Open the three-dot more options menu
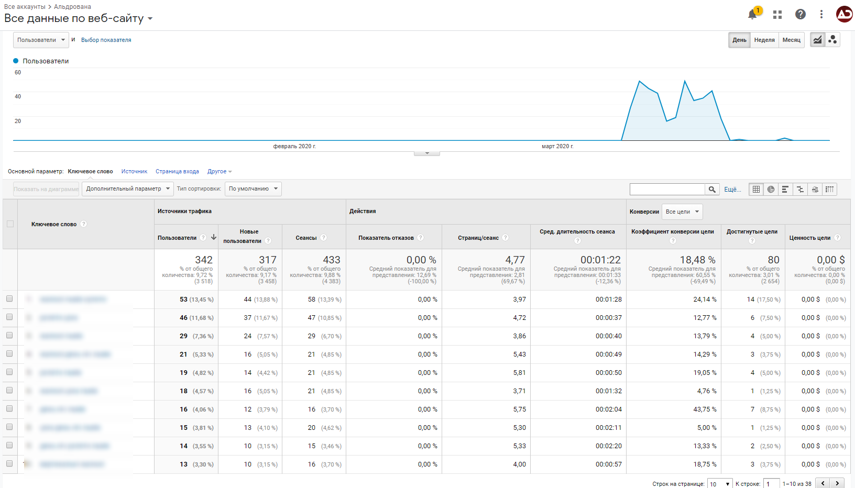The height and width of the screenshot is (488, 855). tap(821, 14)
